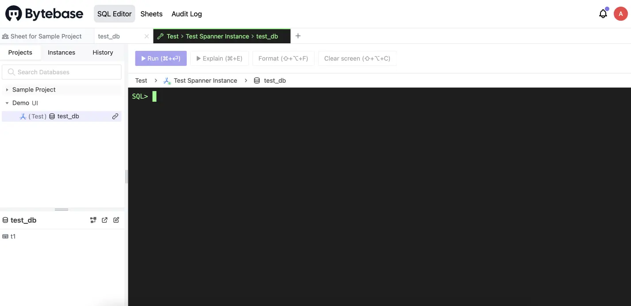Run the SQL query
Image resolution: width=631 pixels, height=306 pixels.
coord(161,58)
